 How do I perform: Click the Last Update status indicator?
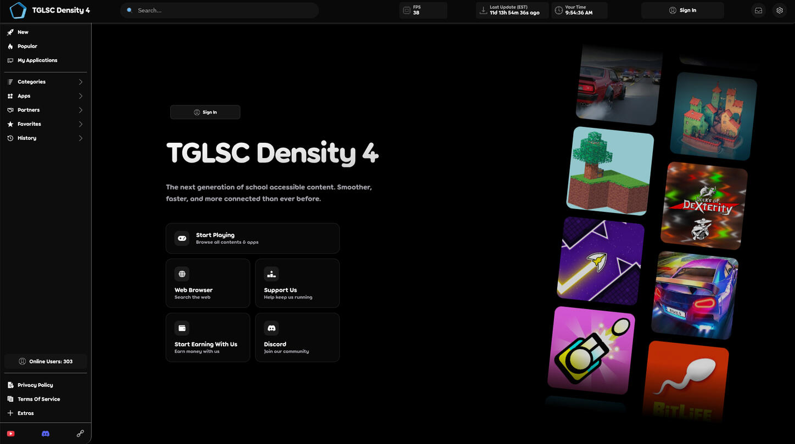point(512,10)
